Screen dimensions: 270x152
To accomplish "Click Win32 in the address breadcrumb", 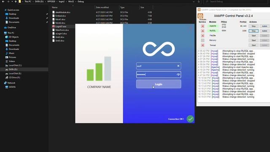I will coord(71,2).
